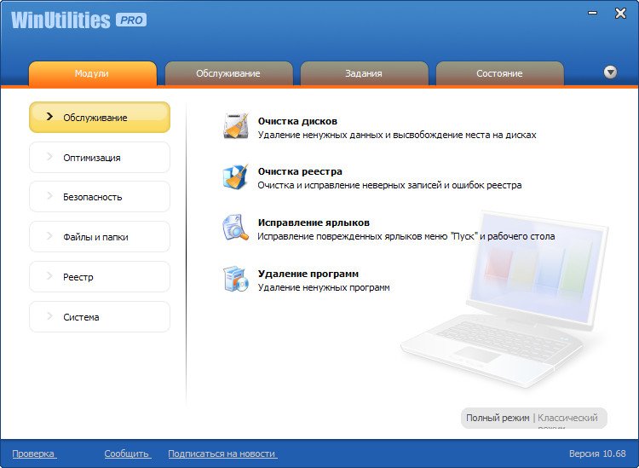Viewport: 639px width, 468px height.
Task: Click Подписаться на новости link
Action: (x=222, y=454)
